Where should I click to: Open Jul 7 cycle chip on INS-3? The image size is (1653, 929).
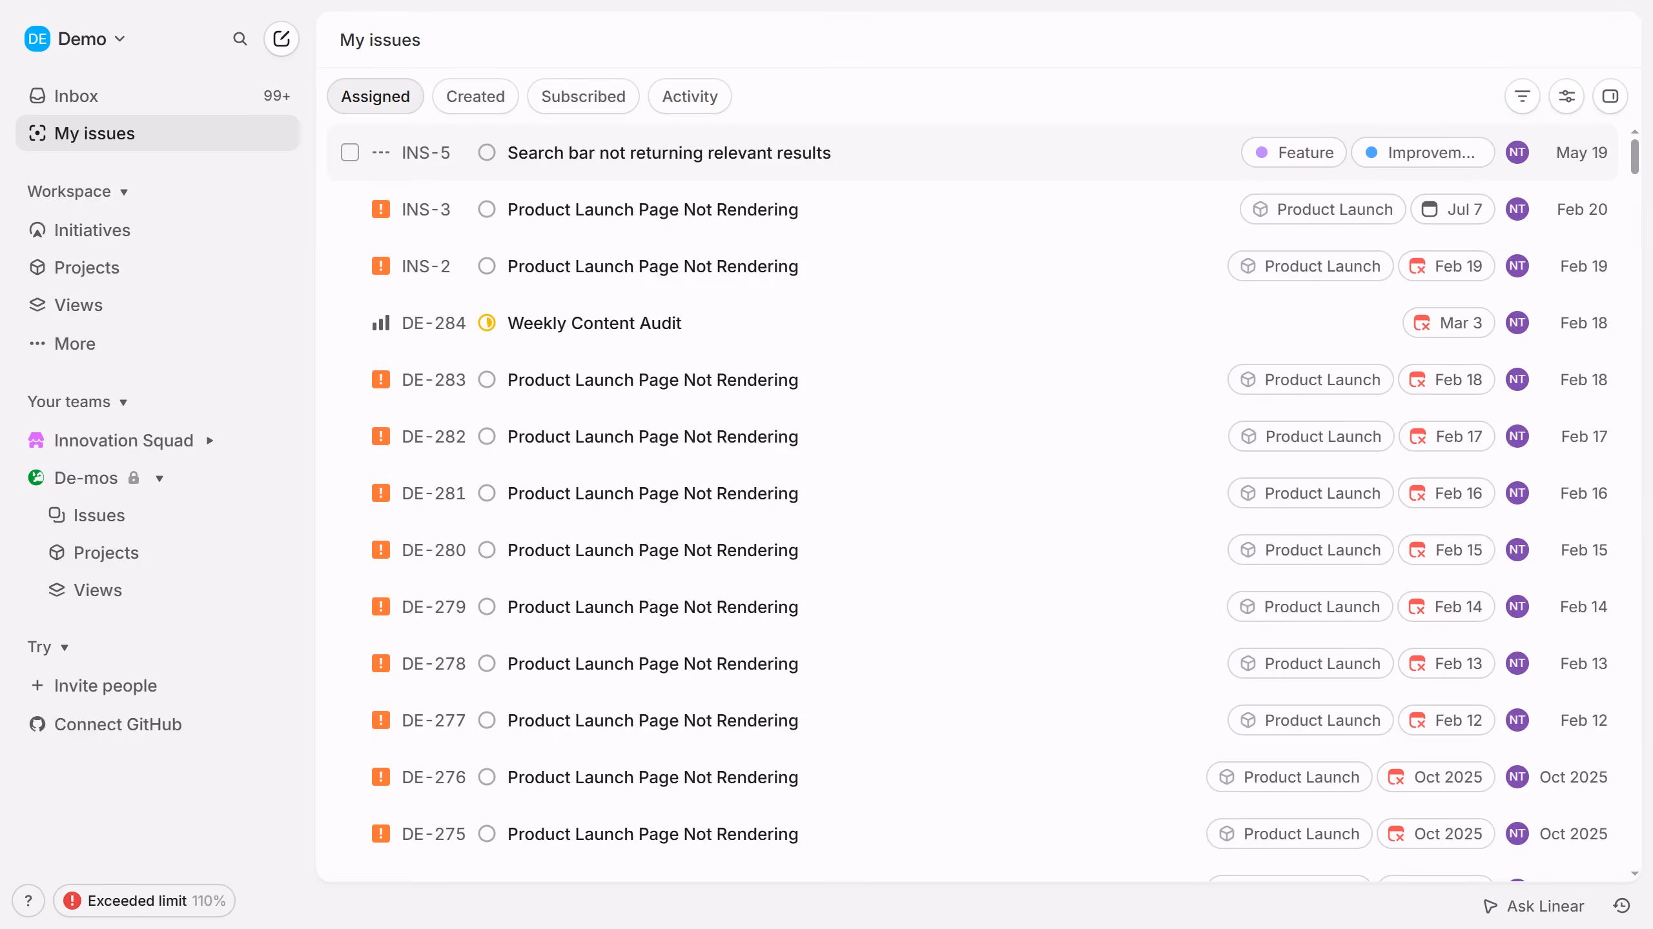point(1453,209)
